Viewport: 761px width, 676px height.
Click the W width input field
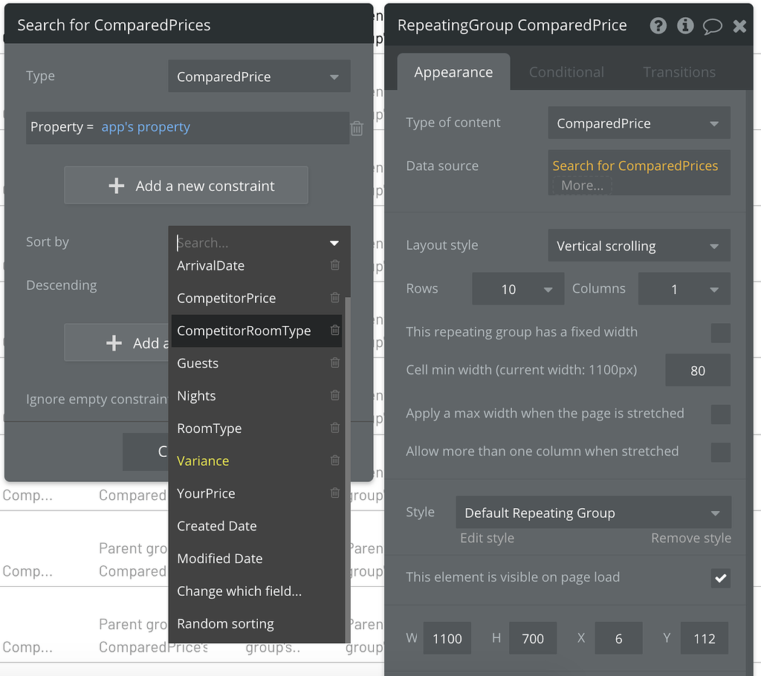pos(447,637)
